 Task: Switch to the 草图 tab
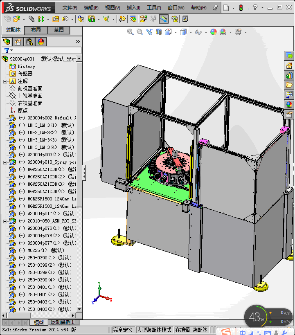59,30
